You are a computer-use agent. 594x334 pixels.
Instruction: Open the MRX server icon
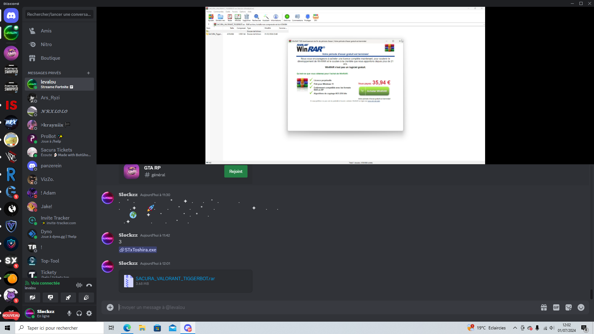11,122
